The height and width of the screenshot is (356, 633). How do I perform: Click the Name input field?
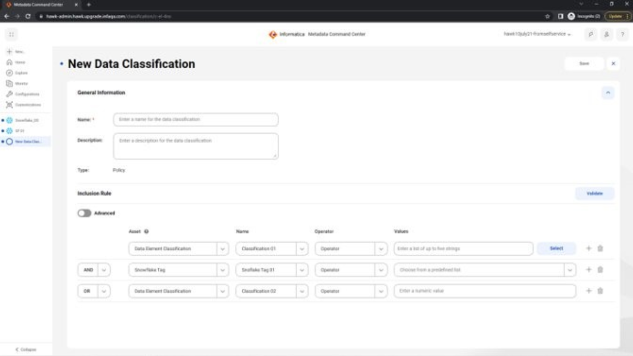click(x=195, y=120)
